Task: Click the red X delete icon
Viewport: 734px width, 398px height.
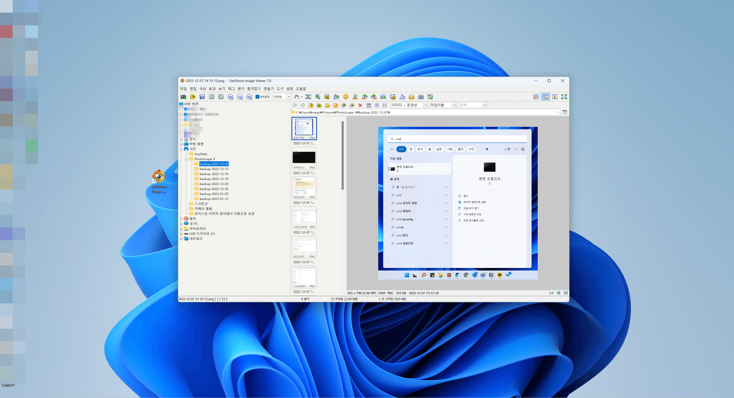Action: click(x=360, y=105)
